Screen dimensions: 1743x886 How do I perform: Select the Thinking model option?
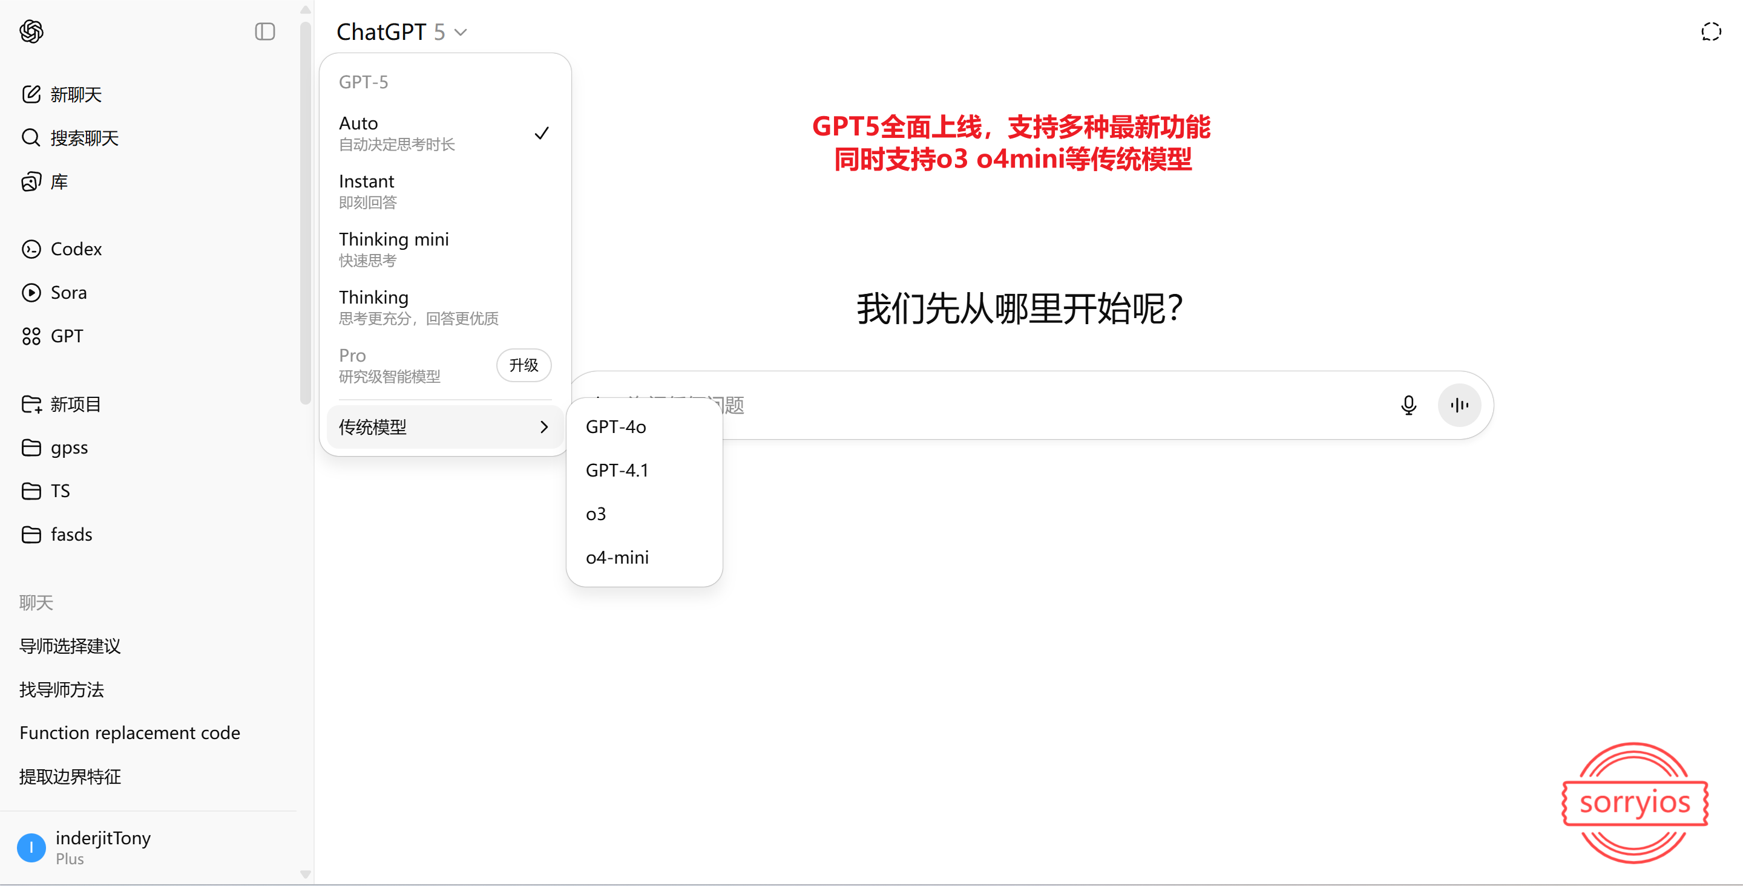(445, 307)
